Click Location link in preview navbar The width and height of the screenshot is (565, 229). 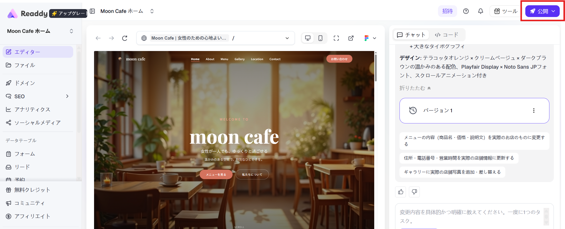tap(257, 59)
